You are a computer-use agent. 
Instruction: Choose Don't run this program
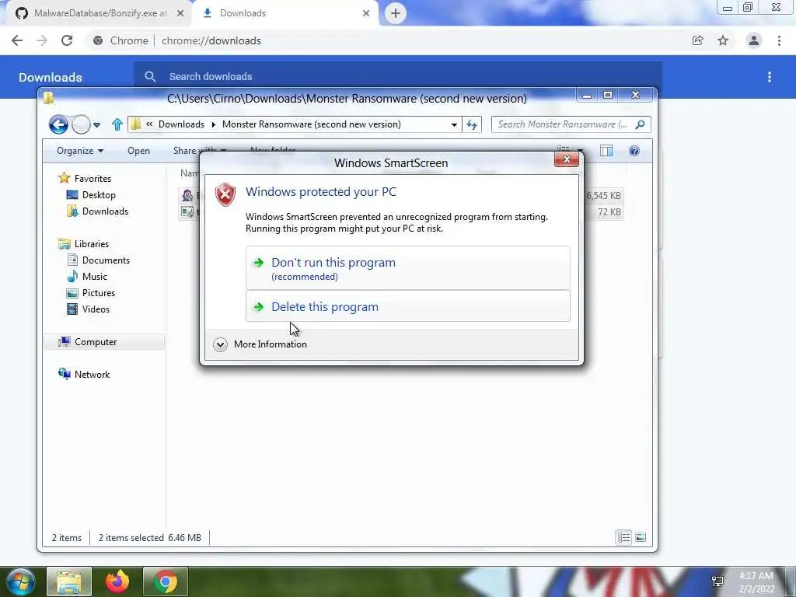click(407, 268)
